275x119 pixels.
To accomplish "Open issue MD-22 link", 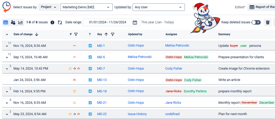I will (x=102, y=114).
